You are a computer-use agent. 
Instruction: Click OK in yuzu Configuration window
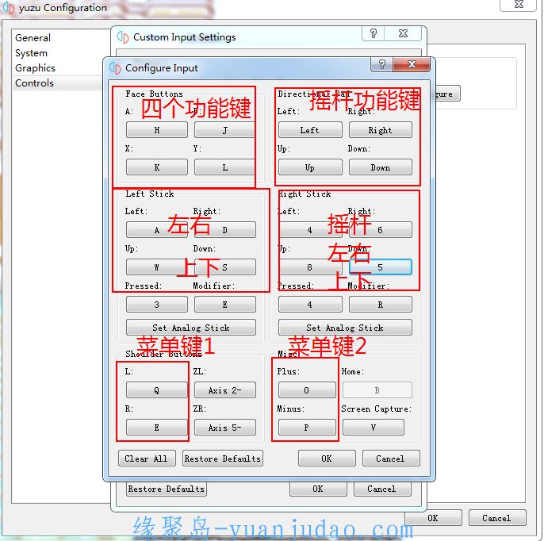click(433, 518)
